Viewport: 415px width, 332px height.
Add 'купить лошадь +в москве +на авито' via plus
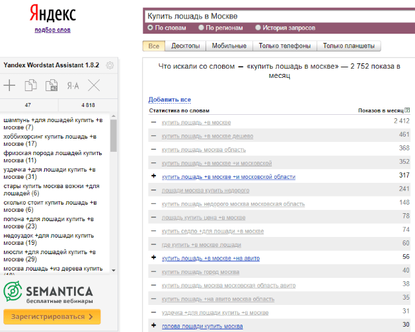point(153,257)
